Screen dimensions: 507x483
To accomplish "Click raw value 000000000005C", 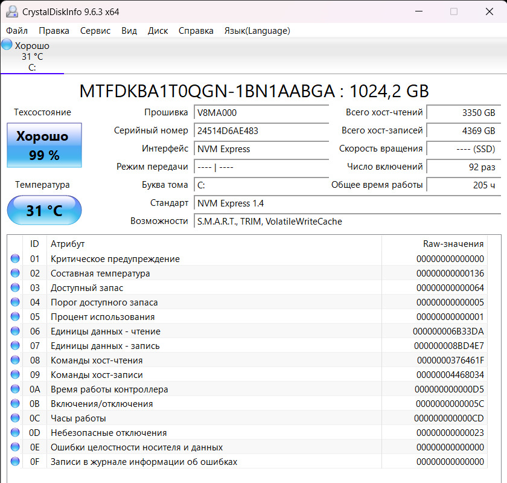I will pyautogui.click(x=450, y=404).
